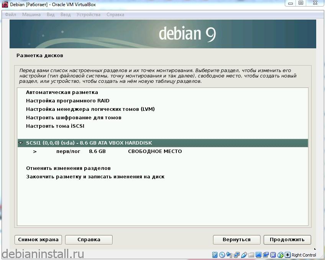Collapse the SCSI1 (sda) disk entry
The height and width of the screenshot is (260, 325).
pyautogui.click(x=20, y=143)
